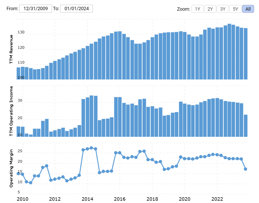Click the shortest TTM Operating Income bar
Image resolution: width=259 pixels, height=203 pixels.
(31, 136)
